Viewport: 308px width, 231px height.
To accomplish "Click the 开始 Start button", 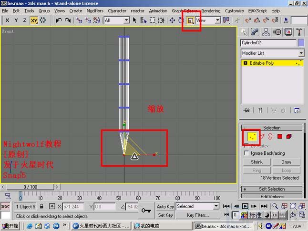I will click(10, 226).
